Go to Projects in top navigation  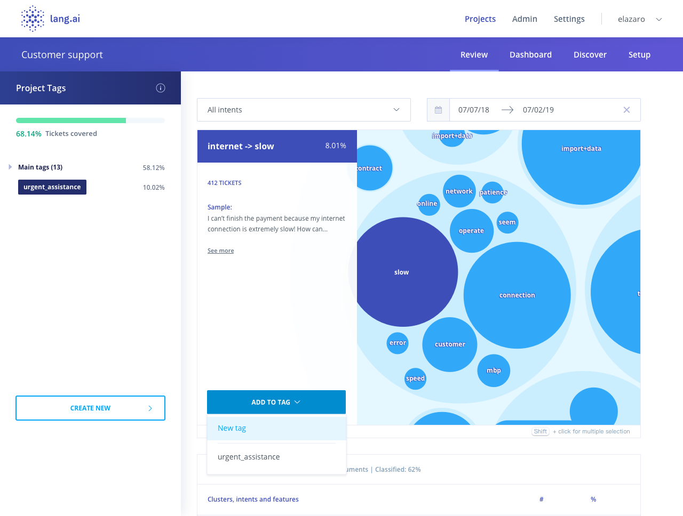click(480, 19)
